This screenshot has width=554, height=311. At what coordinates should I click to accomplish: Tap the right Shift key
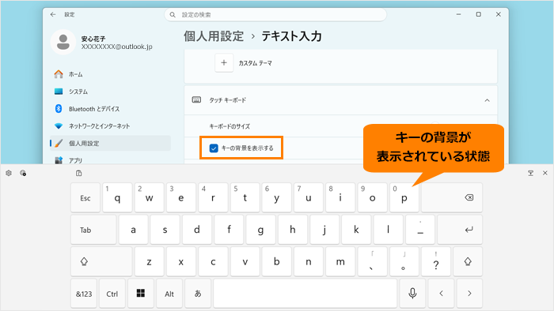coord(468,262)
